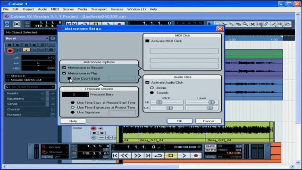Select the Erase tool
The height and width of the screenshot is (170, 302).
238,24
